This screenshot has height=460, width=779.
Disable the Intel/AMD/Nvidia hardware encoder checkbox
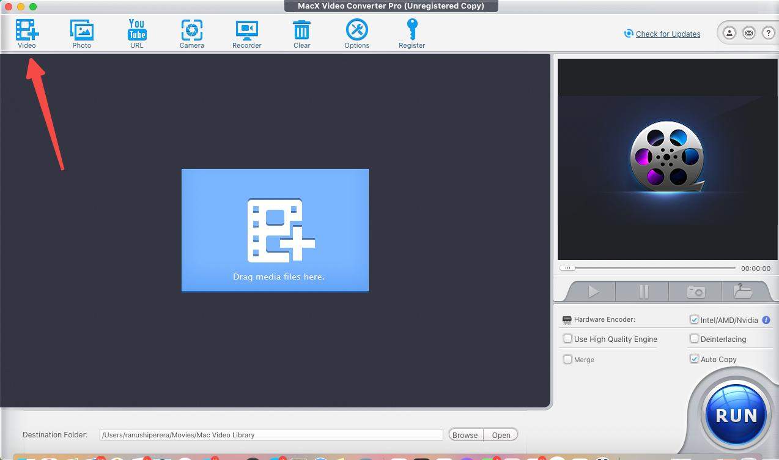[694, 319]
